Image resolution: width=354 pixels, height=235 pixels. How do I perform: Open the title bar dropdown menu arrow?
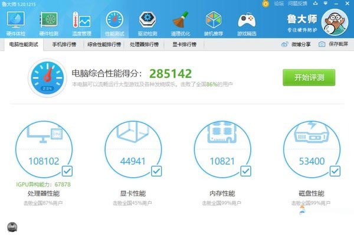pyautogui.click(x=326, y=4)
